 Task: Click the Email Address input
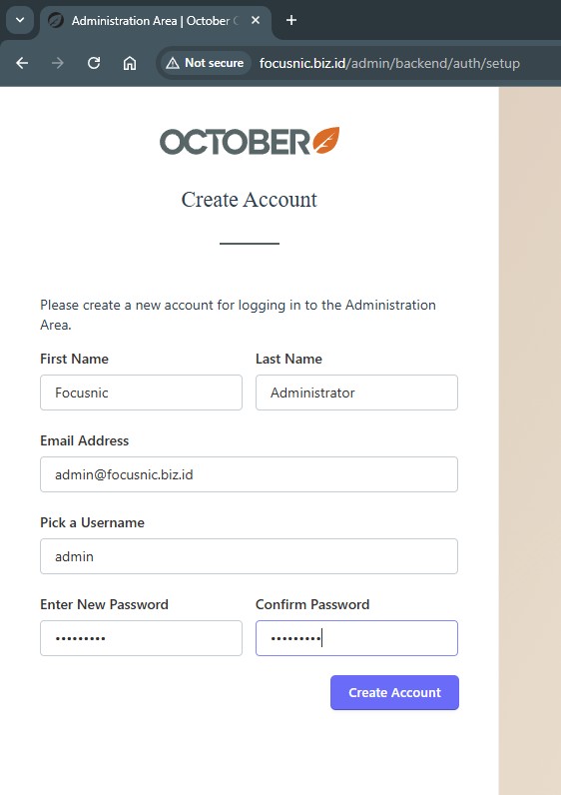coord(249,474)
